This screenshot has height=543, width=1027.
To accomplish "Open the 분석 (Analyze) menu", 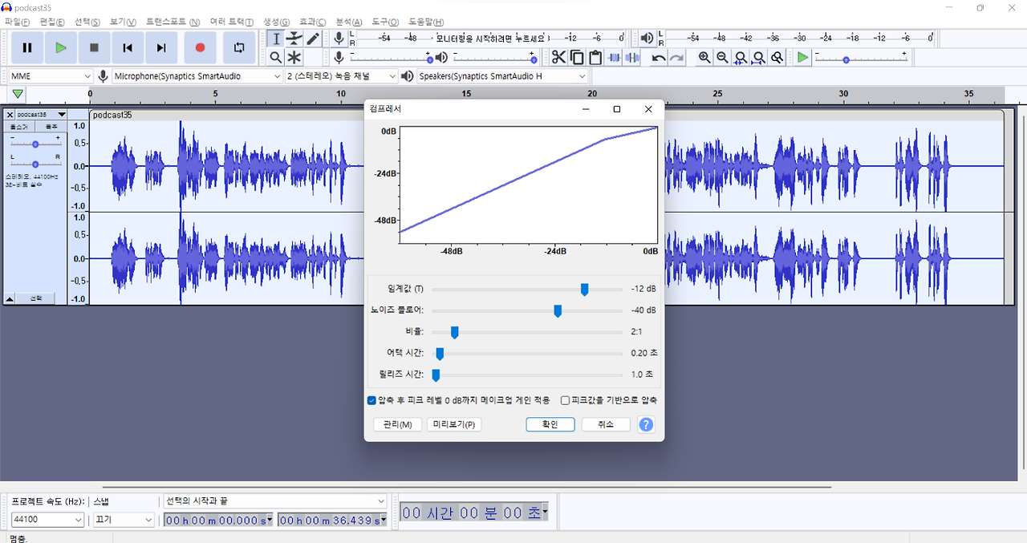I will [348, 22].
